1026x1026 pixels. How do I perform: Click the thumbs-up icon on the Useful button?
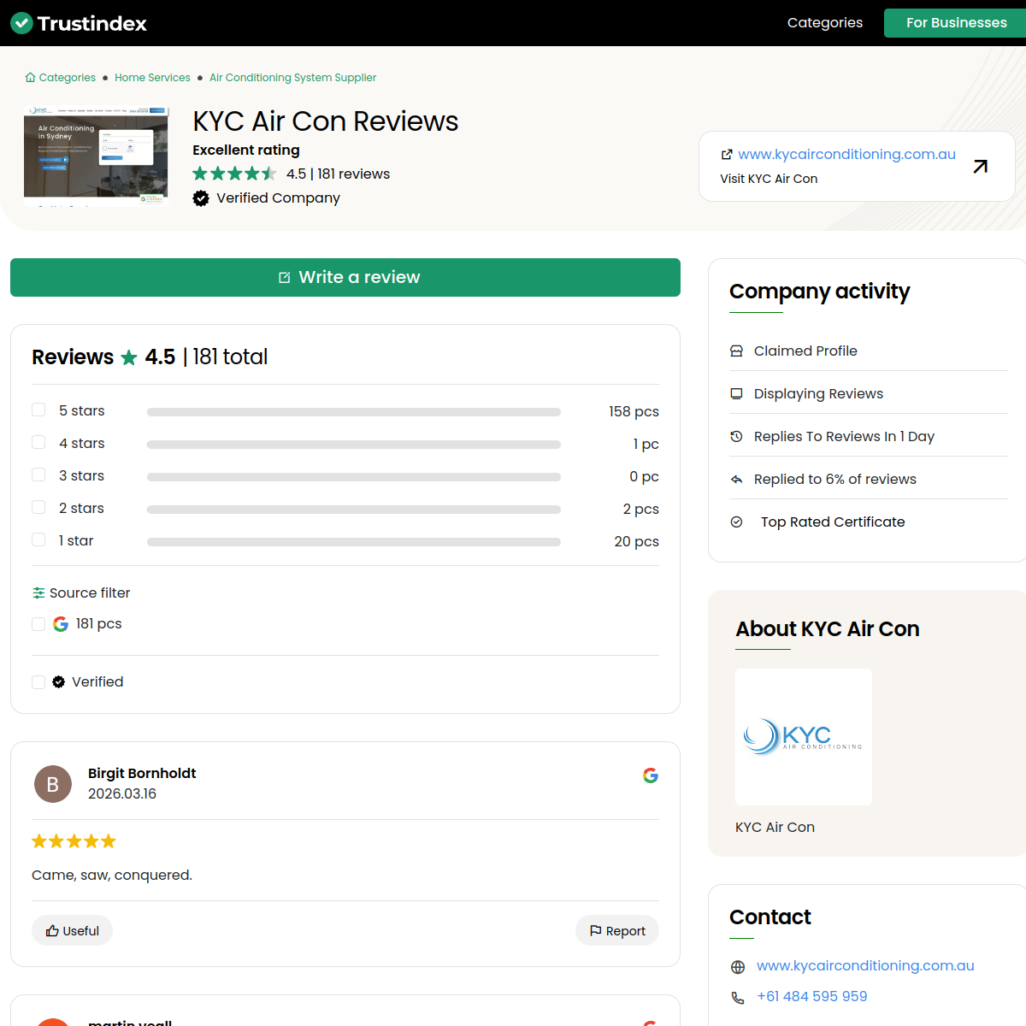pyautogui.click(x=53, y=930)
